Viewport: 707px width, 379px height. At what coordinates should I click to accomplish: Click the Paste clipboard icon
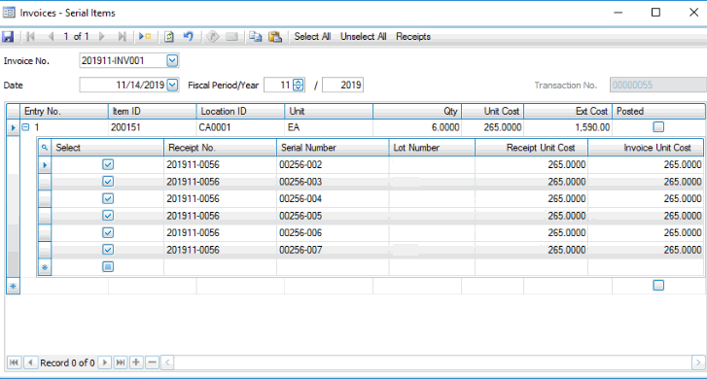[x=274, y=37]
